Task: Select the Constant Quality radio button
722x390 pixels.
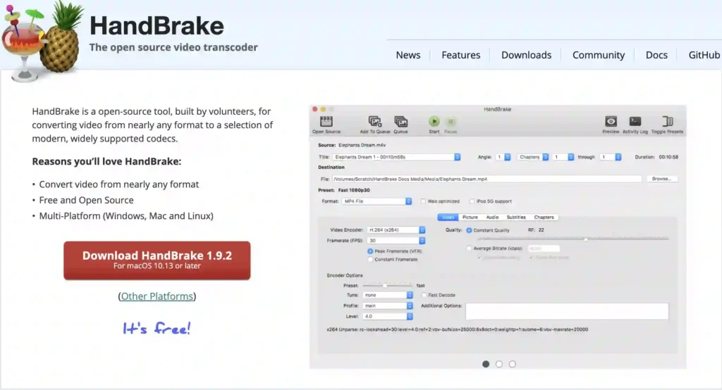Action: tap(469, 230)
